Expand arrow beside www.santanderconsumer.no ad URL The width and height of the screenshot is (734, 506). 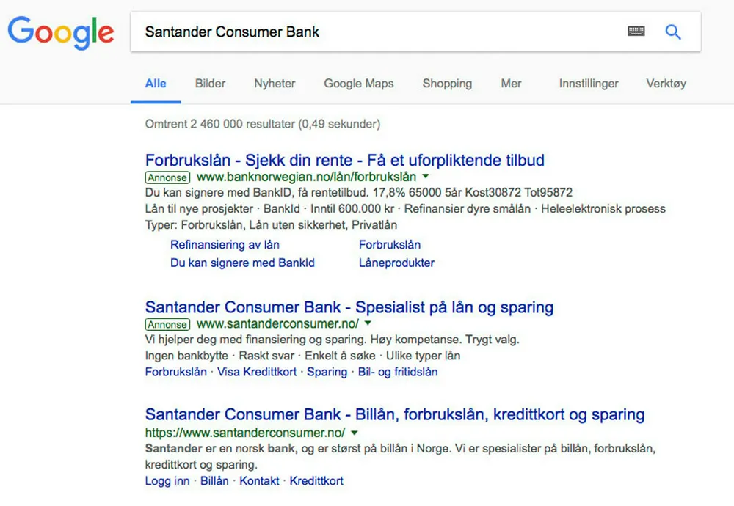[368, 323]
